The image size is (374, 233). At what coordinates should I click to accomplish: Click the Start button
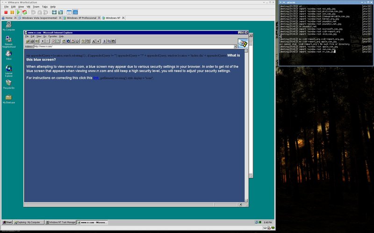coord(7,222)
